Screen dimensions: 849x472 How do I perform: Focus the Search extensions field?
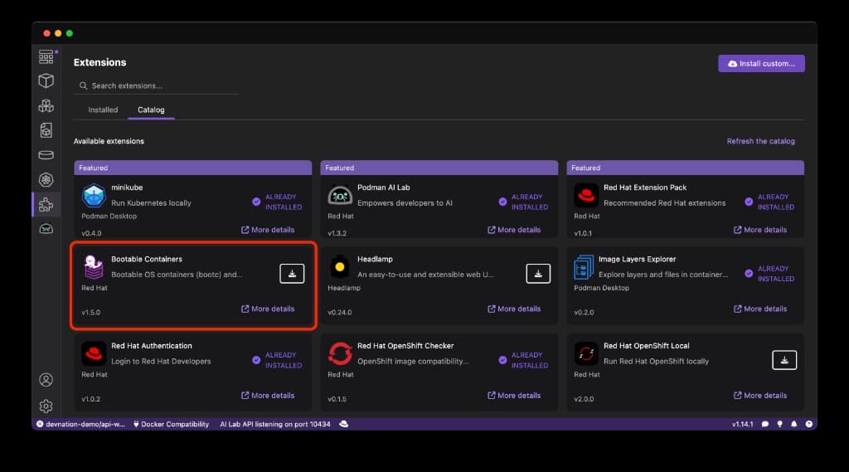158,85
